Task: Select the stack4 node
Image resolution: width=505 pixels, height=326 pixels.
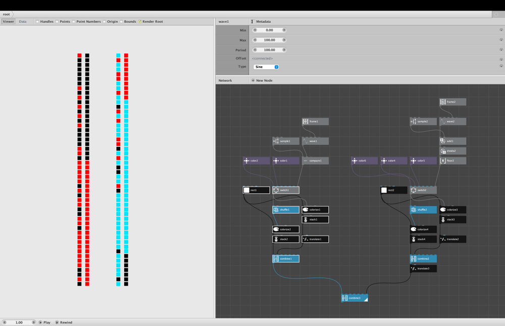Action: [423, 239]
